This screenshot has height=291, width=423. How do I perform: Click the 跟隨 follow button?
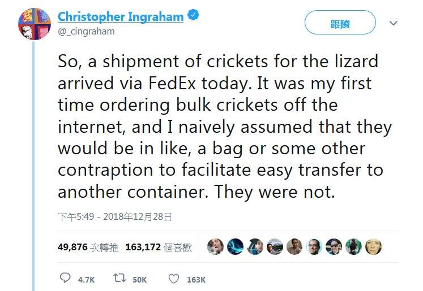pyautogui.click(x=340, y=23)
